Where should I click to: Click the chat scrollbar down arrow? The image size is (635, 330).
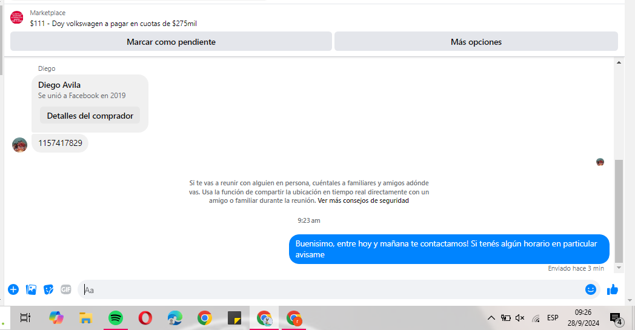619,268
